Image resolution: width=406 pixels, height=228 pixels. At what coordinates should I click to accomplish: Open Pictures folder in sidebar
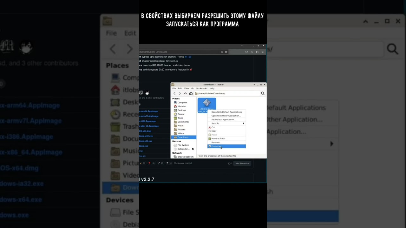coord(183,130)
